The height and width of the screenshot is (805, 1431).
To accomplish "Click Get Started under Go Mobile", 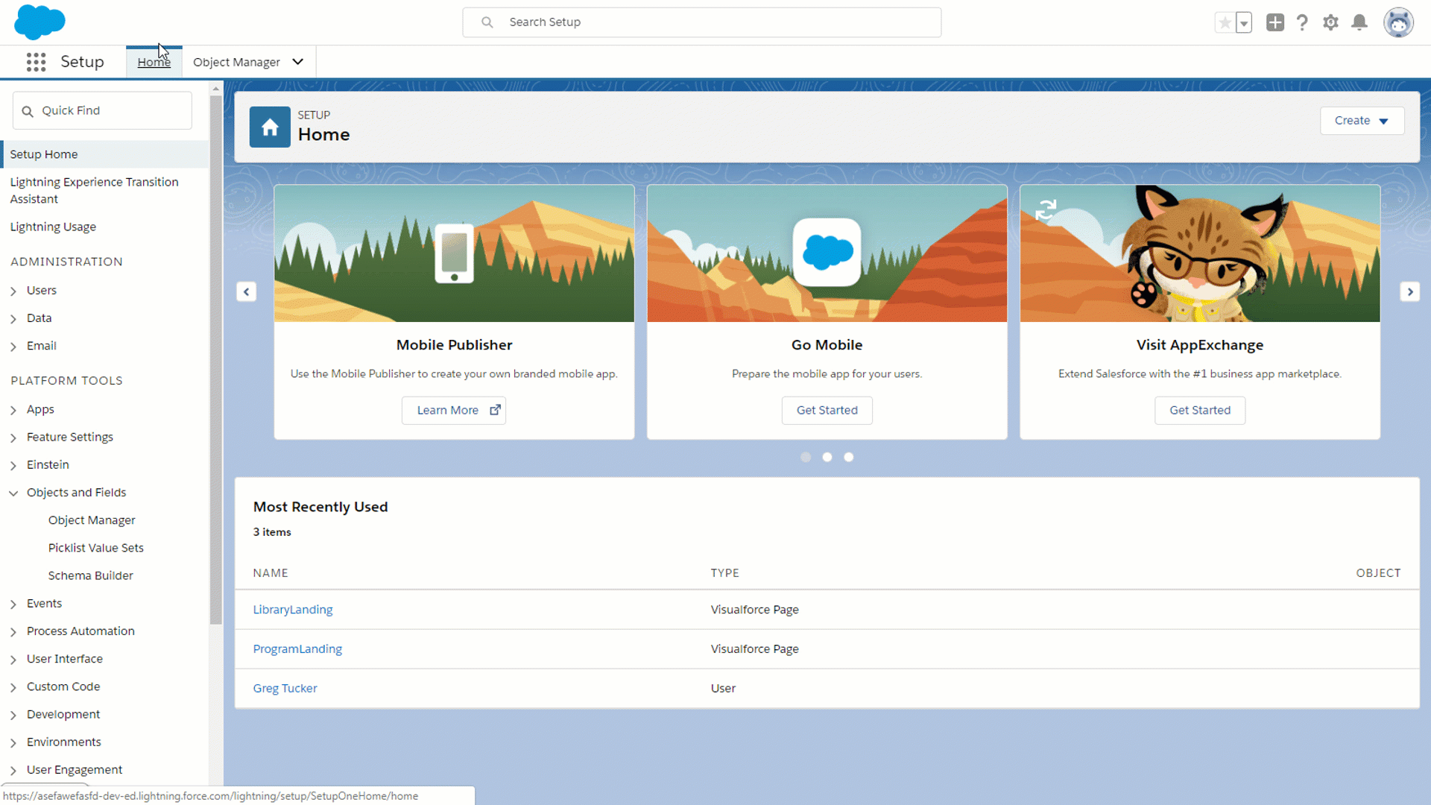I will coord(827,410).
